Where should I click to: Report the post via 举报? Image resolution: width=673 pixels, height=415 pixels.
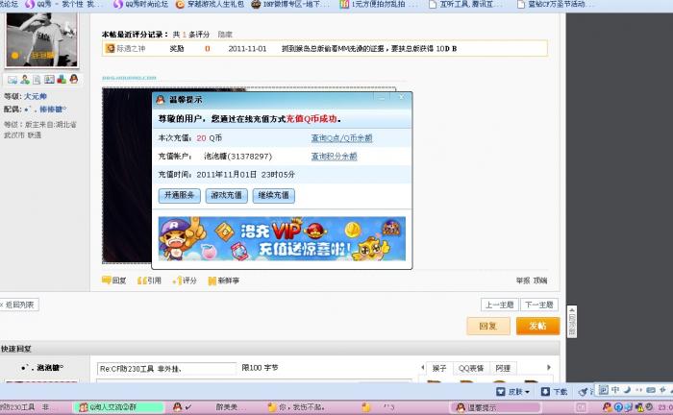coord(523,281)
